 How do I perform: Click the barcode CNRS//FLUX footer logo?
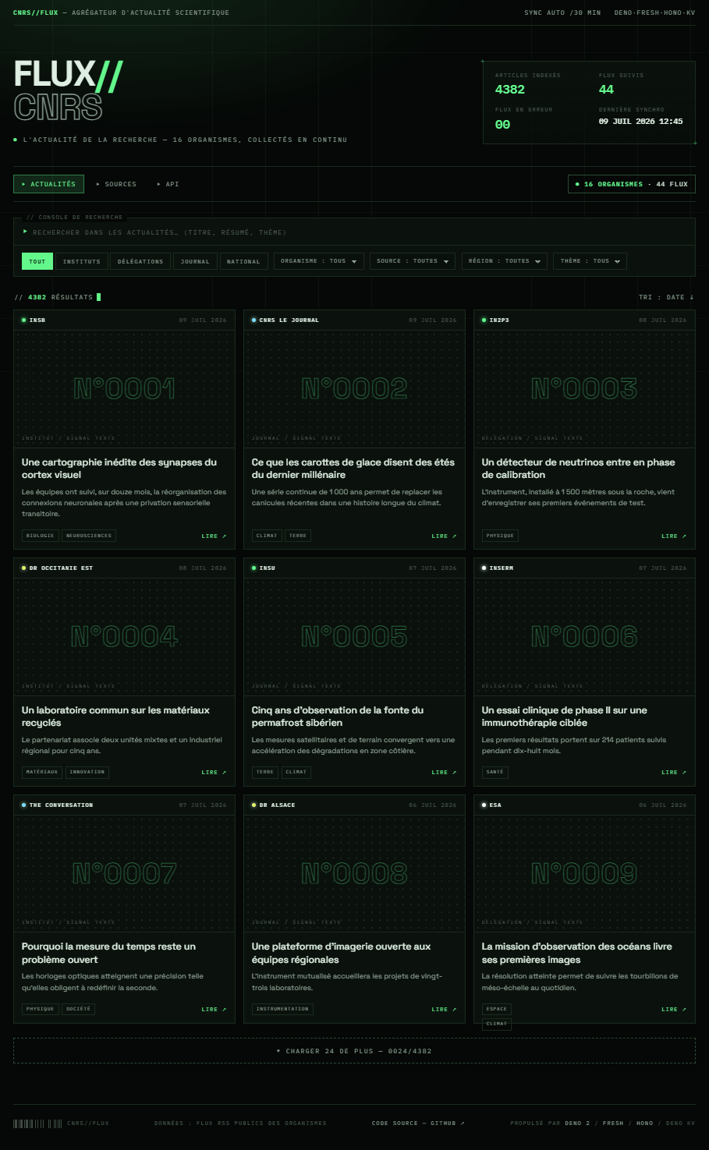point(61,1123)
